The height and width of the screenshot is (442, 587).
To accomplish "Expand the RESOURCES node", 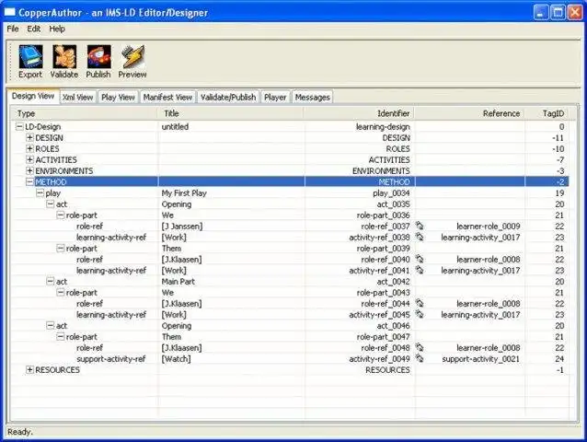I will pyautogui.click(x=30, y=369).
